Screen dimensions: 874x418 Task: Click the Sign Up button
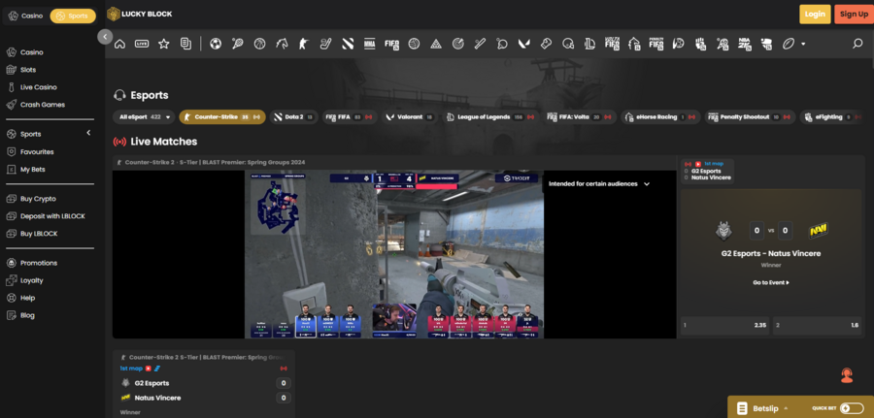854,14
